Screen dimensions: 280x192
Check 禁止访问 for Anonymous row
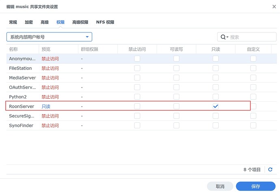pyautogui.click(x=137, y=59)
